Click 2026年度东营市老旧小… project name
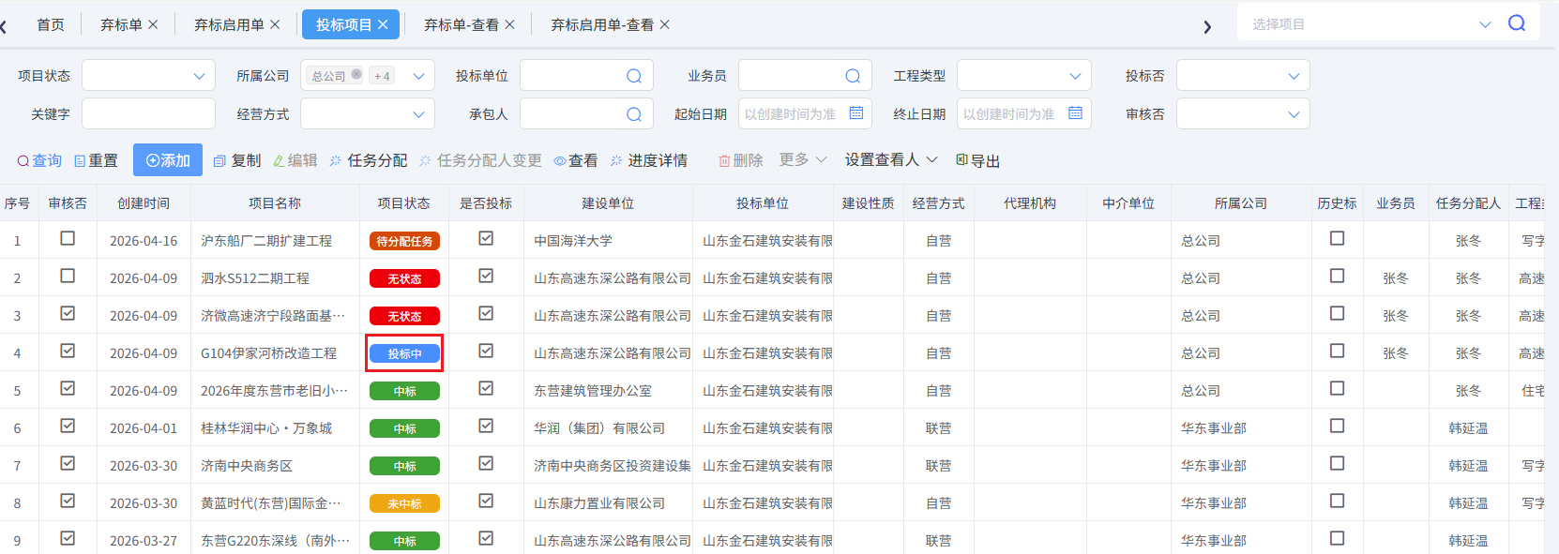The image size is (1559, 554). pos(274,391)
